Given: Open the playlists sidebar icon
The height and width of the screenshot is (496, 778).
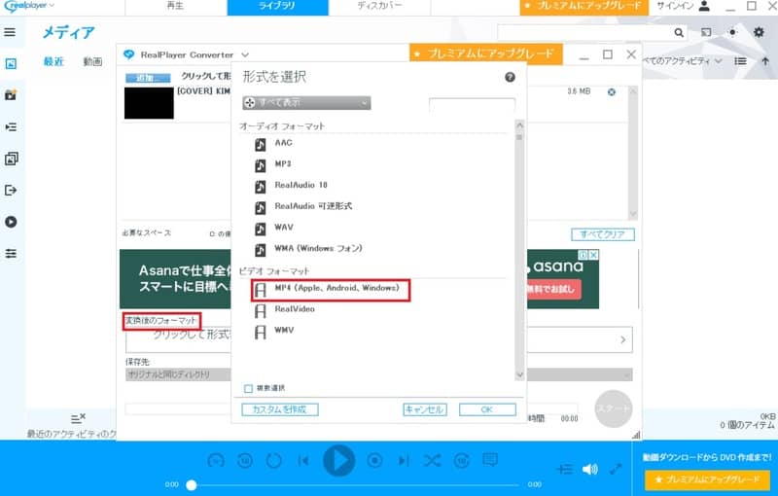Looking at the screenshot, I should click(11, 127).
